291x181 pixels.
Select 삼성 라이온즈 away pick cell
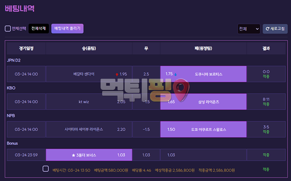(203, 102)
